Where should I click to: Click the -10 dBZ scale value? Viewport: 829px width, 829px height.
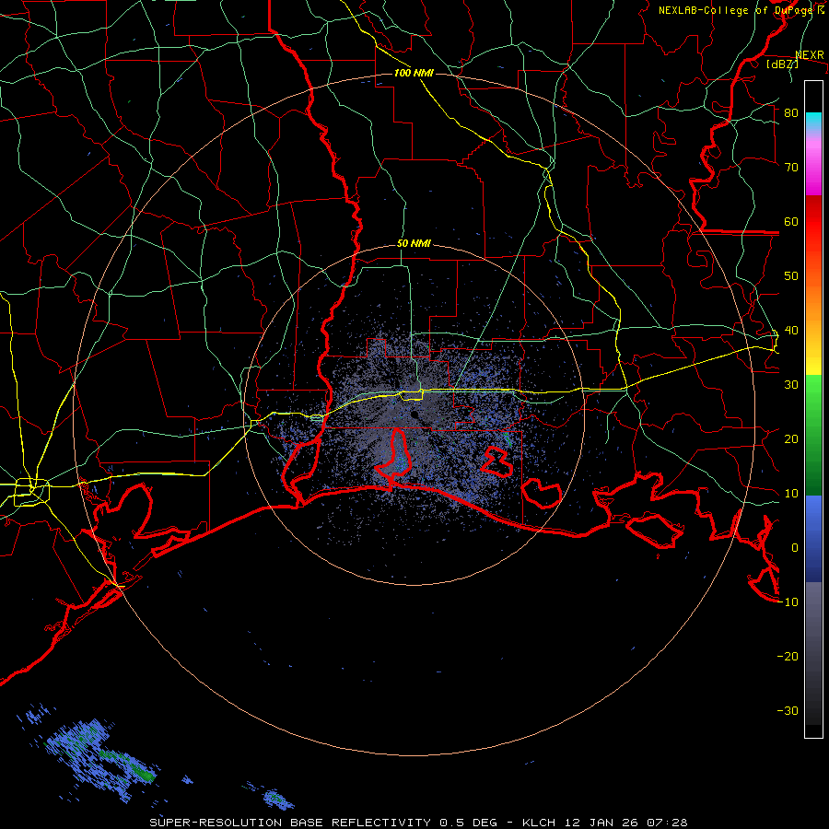(x=788, y=602)
